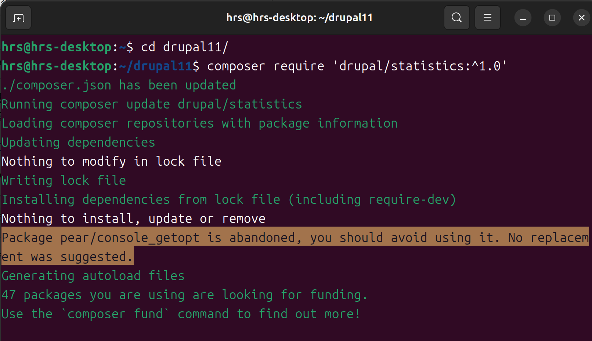Click 'Running composer update drupal/statistics' line
592x341 pixels.
(x=152, y=104)
